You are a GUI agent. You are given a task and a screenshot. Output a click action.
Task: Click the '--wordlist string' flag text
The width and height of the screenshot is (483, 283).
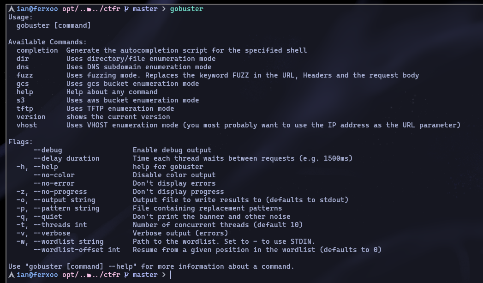point(69,241)
